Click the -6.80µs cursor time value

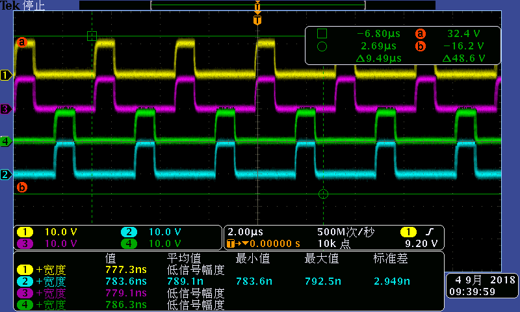click(378, 34)
